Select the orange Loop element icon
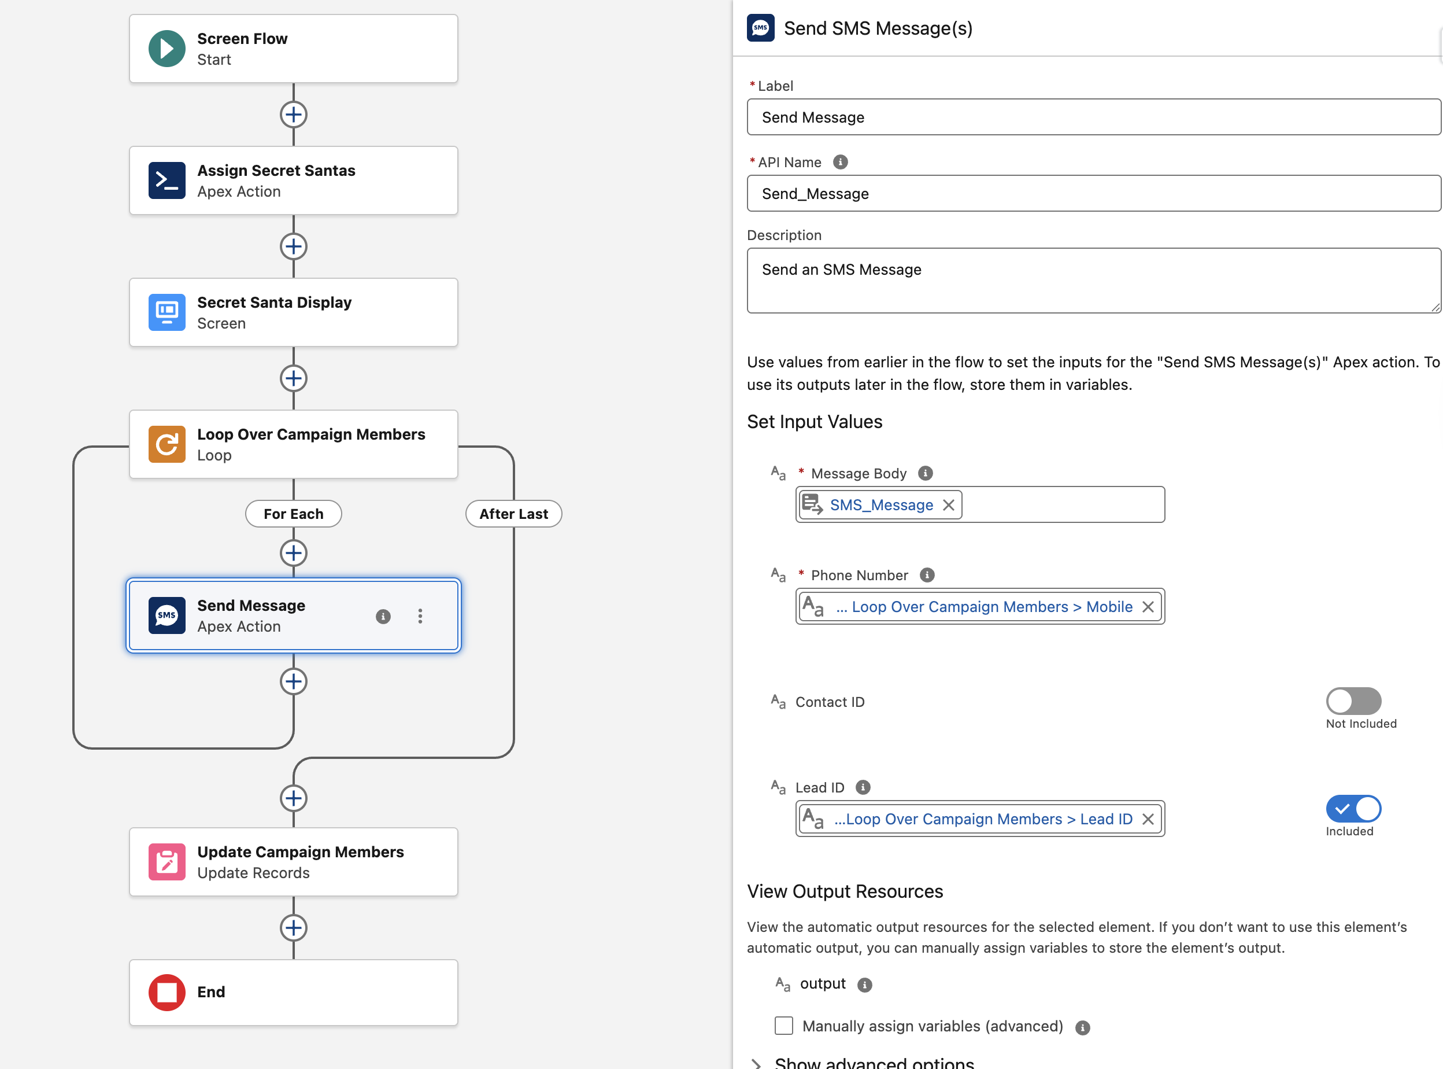The width and height of the screenshot is (1443, 1069). 167,445
